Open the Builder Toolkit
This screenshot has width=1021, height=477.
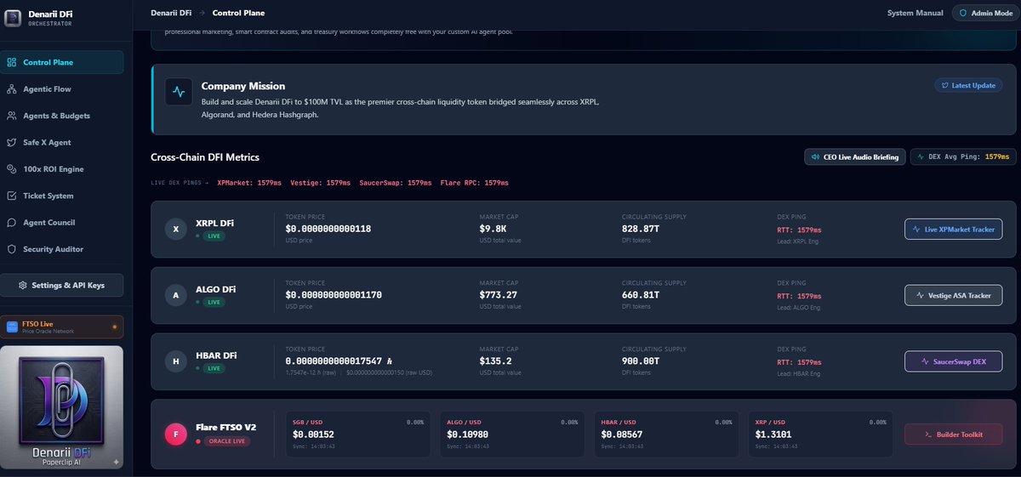click(953, 434)
